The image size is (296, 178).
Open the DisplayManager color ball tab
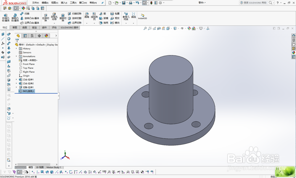pyautogui.click(x=46, y=36)
